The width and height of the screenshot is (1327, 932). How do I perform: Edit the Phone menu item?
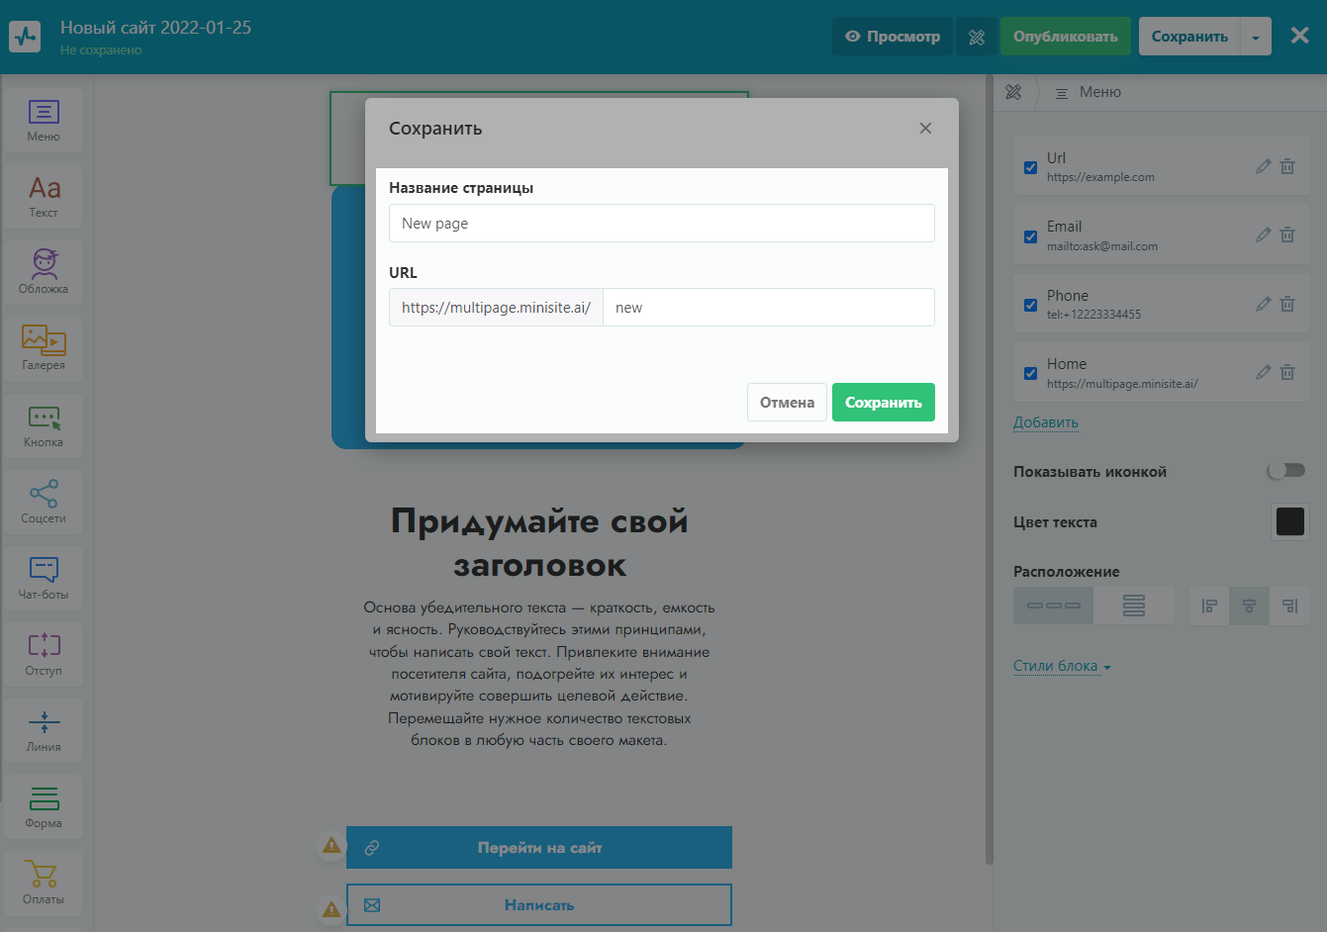pyautogui.click(x=1263, y=304)
